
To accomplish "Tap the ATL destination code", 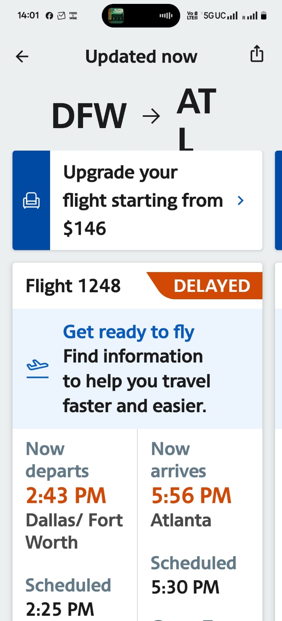I will pyautogui.click(x=196, y=116).
